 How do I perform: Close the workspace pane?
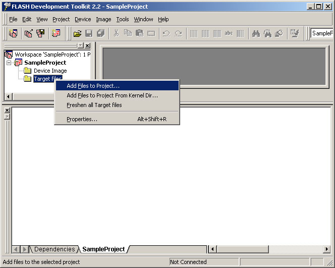coord(87,45)
